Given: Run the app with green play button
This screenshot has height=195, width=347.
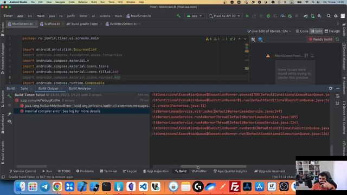Looking at the screenshot, I should (x=247, y=16).
